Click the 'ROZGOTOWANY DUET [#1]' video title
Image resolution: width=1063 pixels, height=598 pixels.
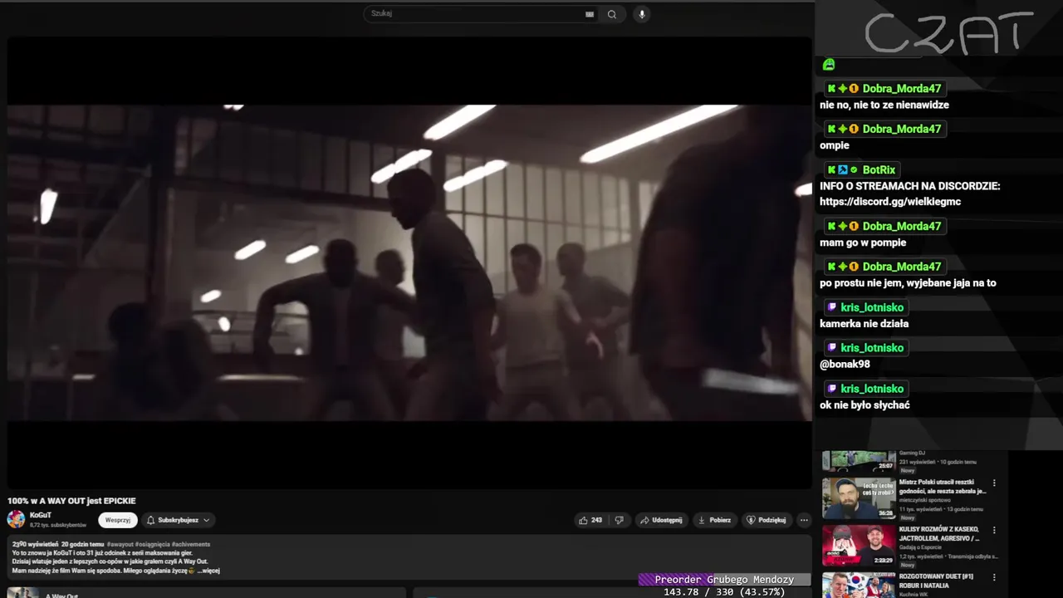936,581
